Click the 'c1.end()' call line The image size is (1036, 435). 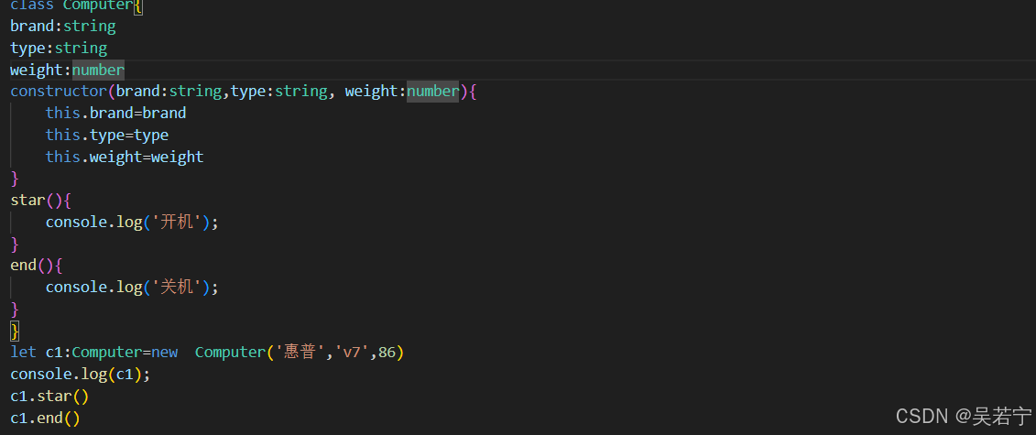click(45, 419)
